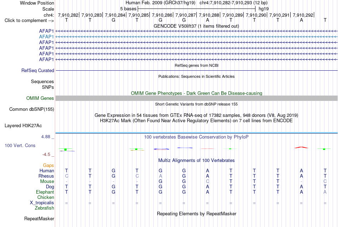
Task: Click the chr4: ruler label
Action: click(x=49, y=15)
